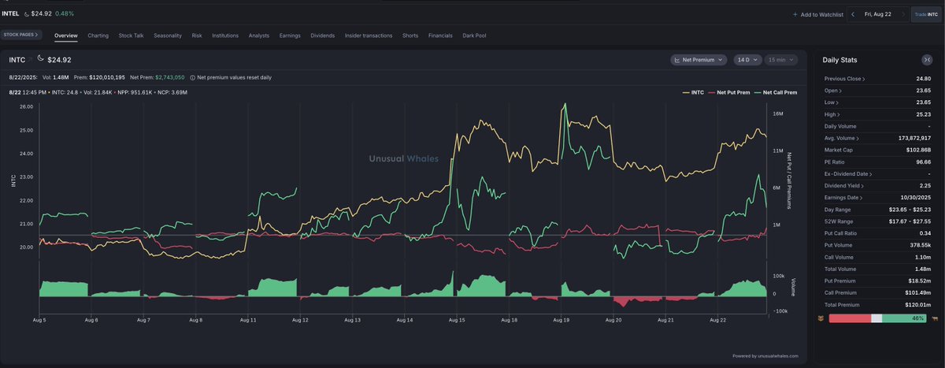Click the 46% bullish sentiment bar
Image resolution: width=945 pixels, height=368 pixels.
point(902,318)
